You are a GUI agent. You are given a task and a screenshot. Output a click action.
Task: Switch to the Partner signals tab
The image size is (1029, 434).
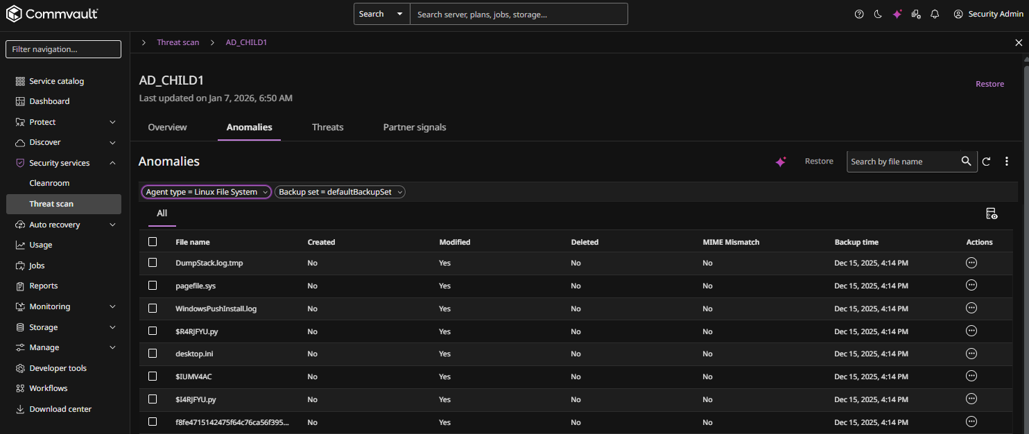point(415,128)
